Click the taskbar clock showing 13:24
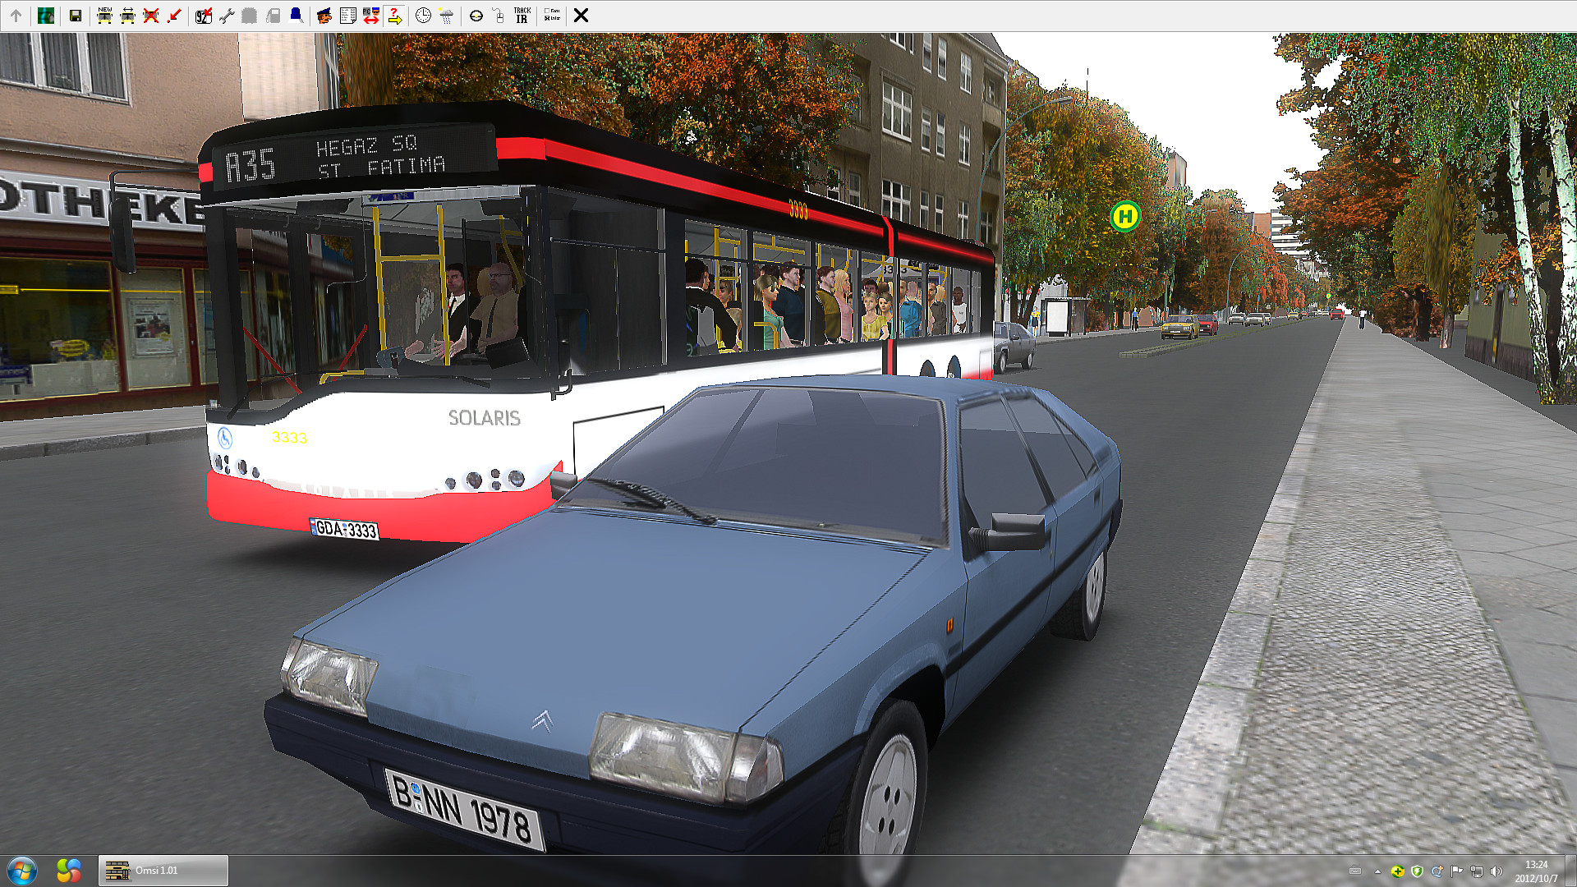1577x887 pixels. [x=1536, y=871]
